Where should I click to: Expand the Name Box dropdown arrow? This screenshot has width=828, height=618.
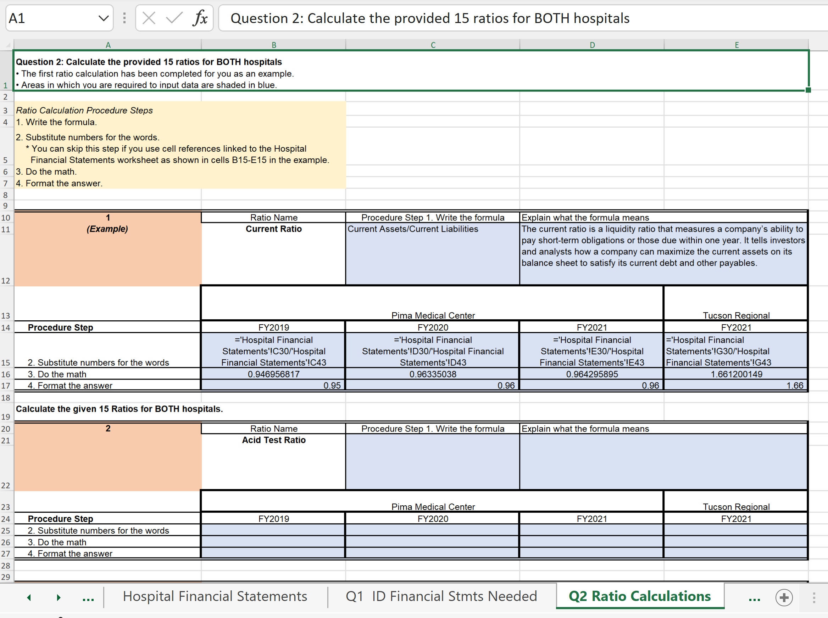point(103,18)
